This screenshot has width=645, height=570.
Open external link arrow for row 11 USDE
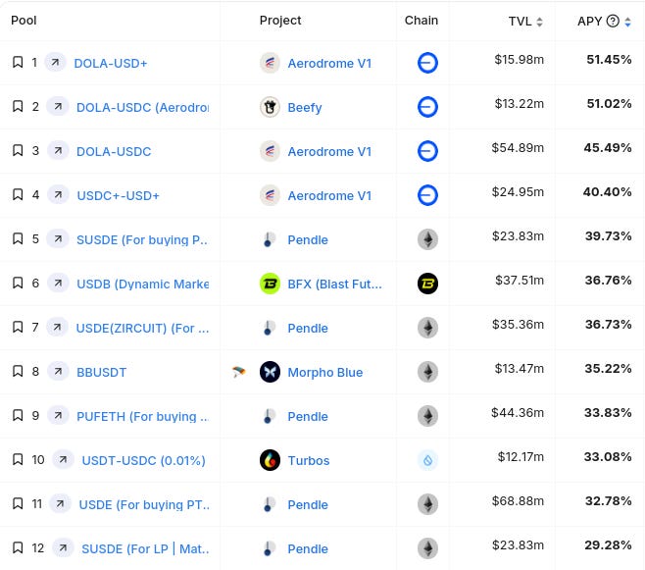click(x=60, y=503)
